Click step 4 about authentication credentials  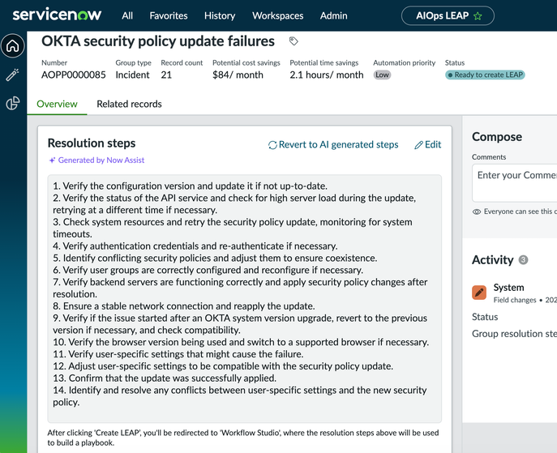pyautogui.click(x=195, y=246)
